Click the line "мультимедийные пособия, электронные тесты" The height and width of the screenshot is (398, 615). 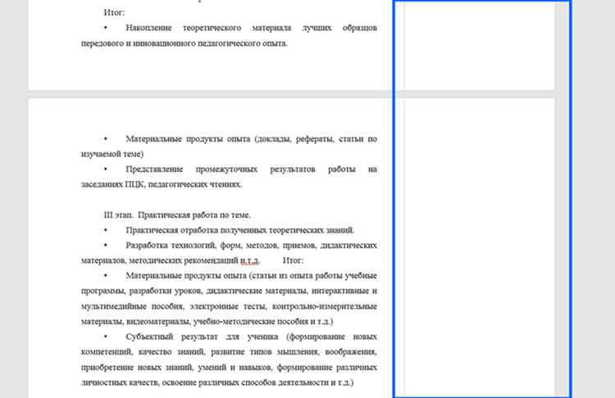click(x=229, y=306)
